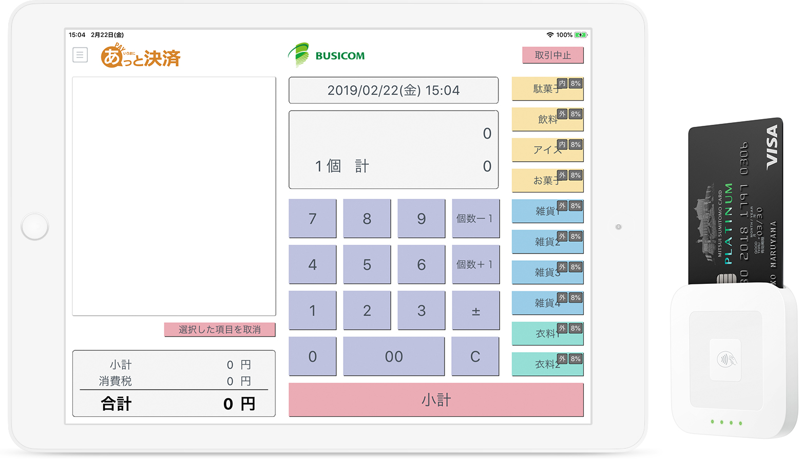Select the 衣料2 category button
This screenshot has height=461, width=802.
pos(547,364)
